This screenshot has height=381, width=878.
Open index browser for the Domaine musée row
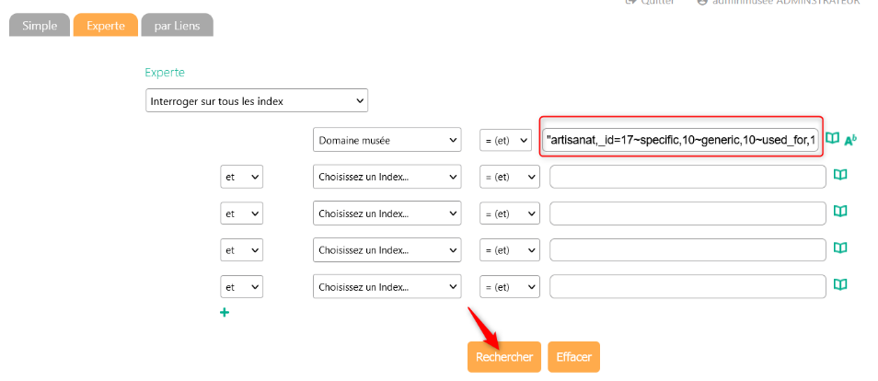click(832, 139)
